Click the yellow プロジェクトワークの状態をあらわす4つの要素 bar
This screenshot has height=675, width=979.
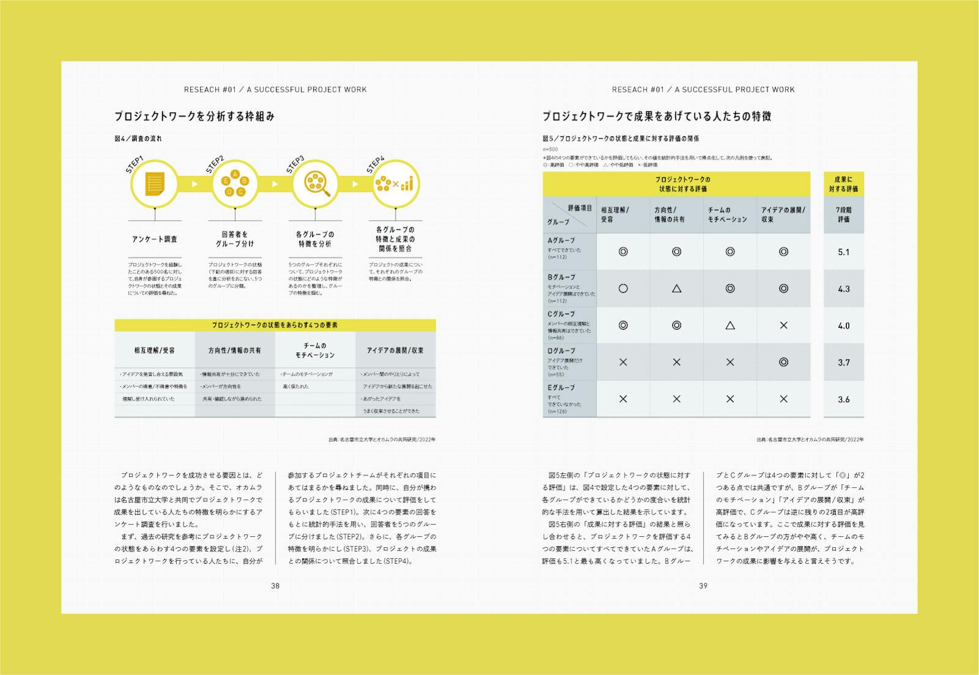tap(275, 325)
